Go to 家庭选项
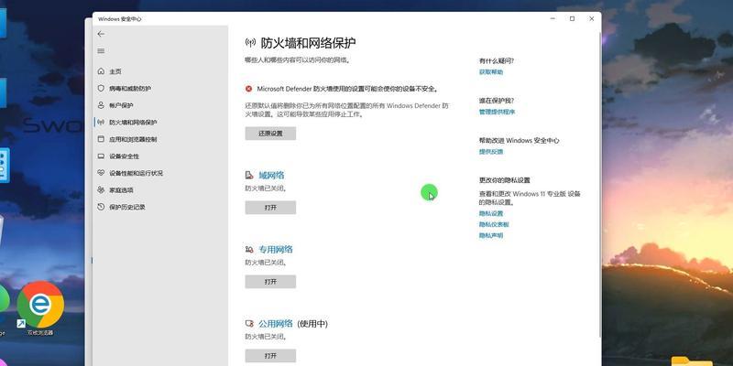Screen dimensions: 733x366 [121, 190]
